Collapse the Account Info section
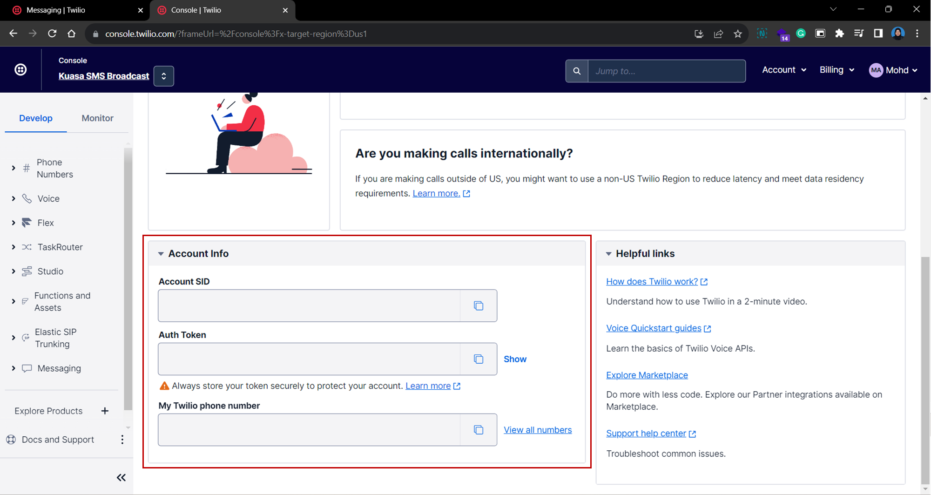 tap(161, 254)
